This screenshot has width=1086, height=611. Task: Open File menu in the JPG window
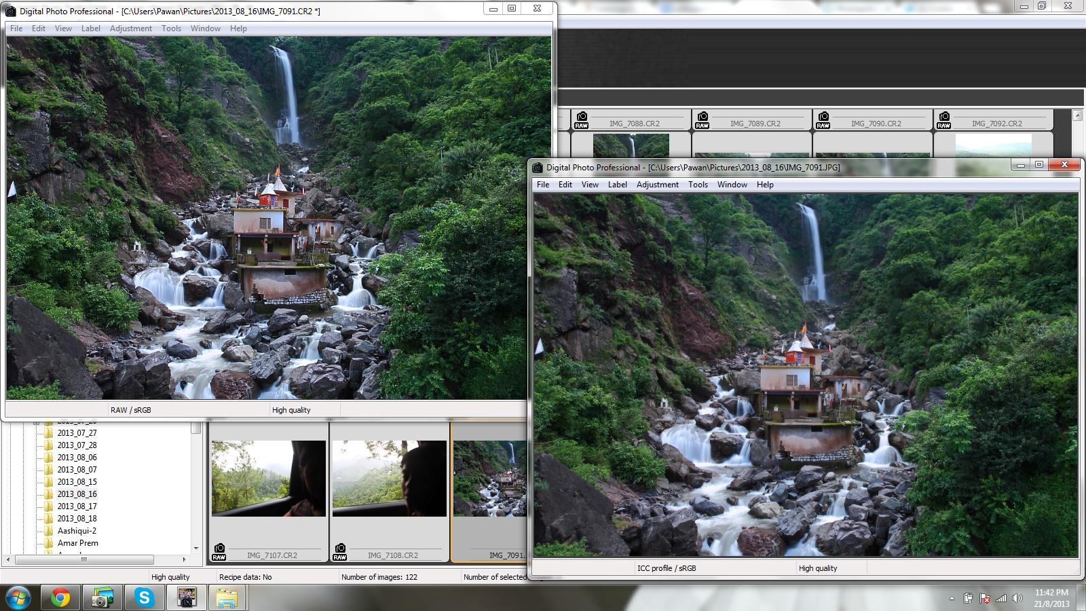tap(543, 185)
